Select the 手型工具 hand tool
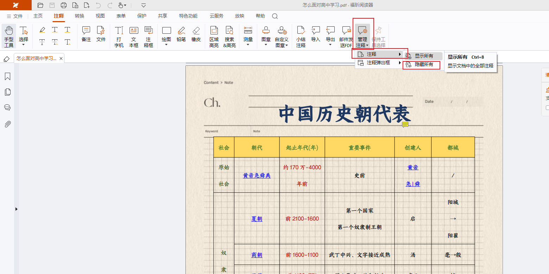 coord(9,36)
